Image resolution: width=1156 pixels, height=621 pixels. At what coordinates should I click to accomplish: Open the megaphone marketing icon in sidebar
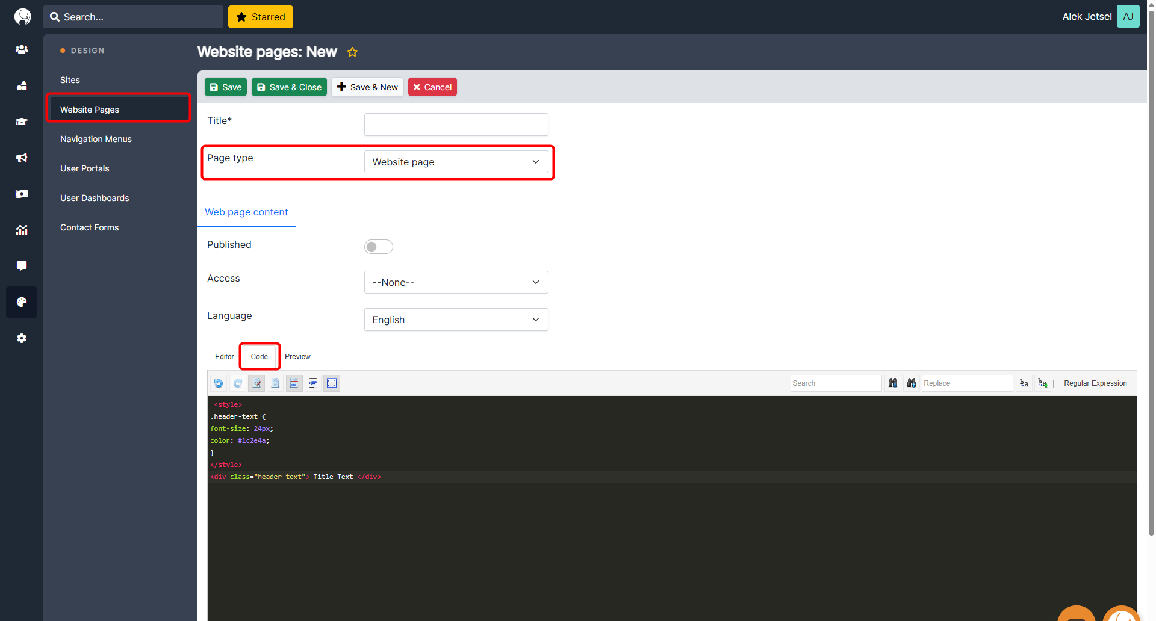(22, 158)
